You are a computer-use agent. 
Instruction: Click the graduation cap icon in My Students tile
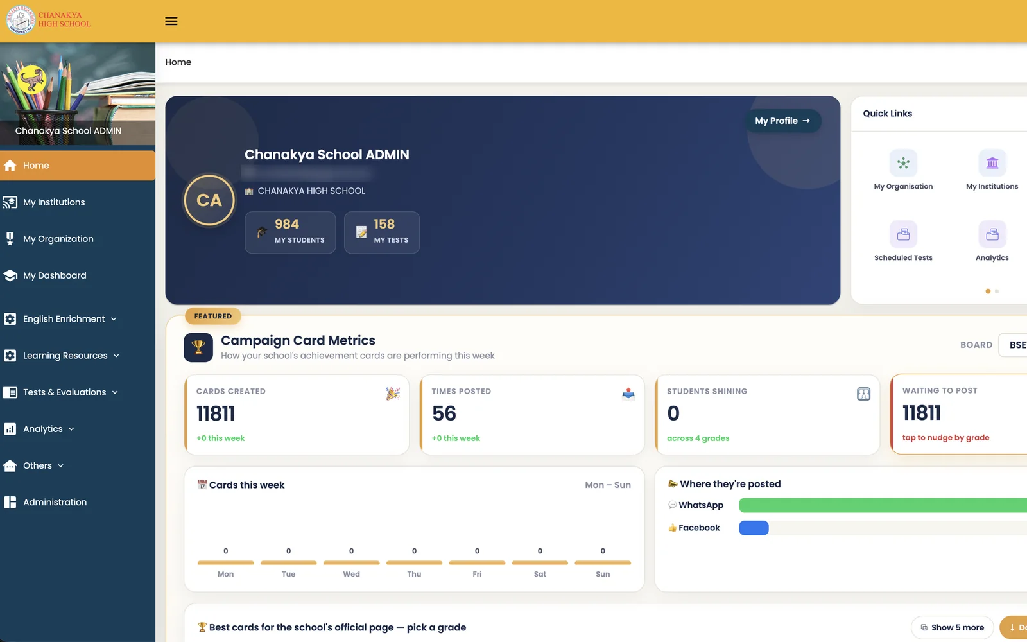[x=262, y=232]
